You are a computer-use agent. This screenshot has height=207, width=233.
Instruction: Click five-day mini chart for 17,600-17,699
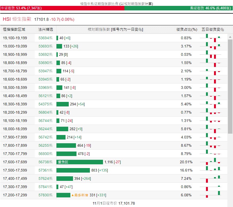click(213, 162)
